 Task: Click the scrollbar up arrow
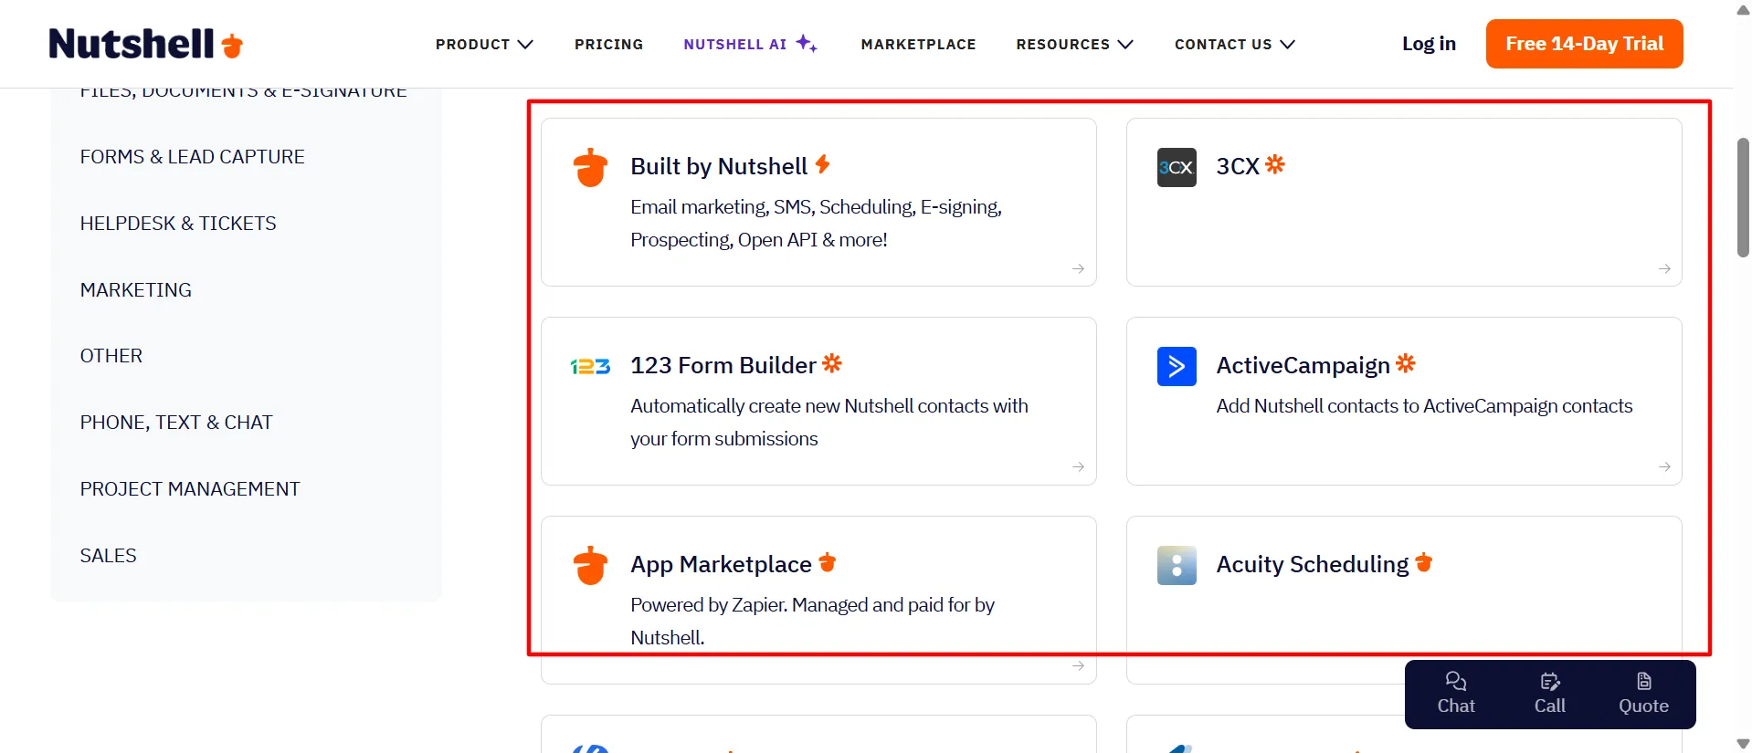(x=1743, y=10)
